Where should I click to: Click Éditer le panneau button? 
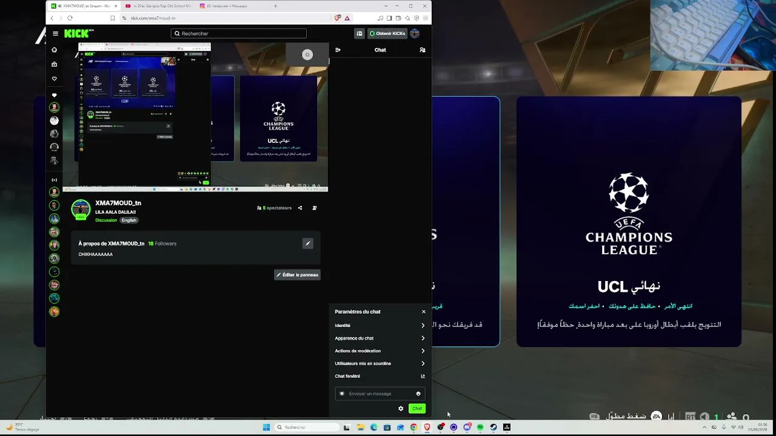point(297,275)
